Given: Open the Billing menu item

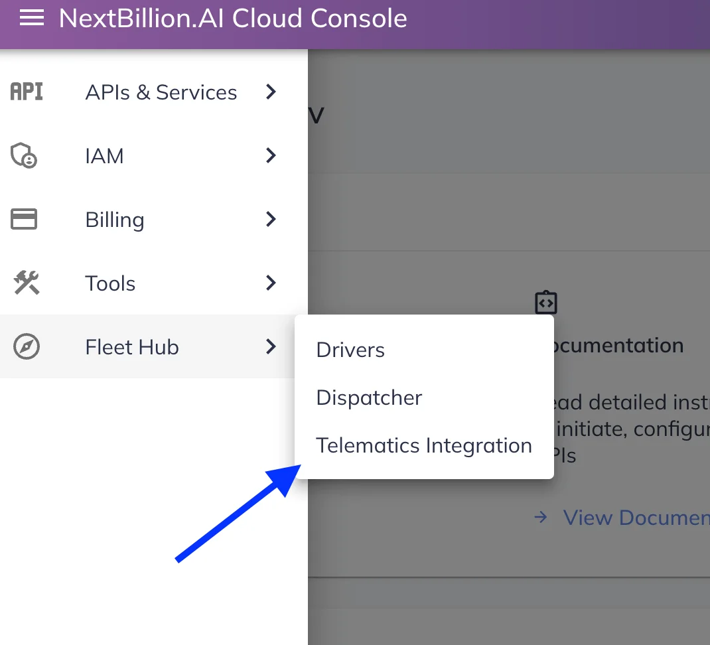Looking at the screenshot, I should tap(154, 219).
